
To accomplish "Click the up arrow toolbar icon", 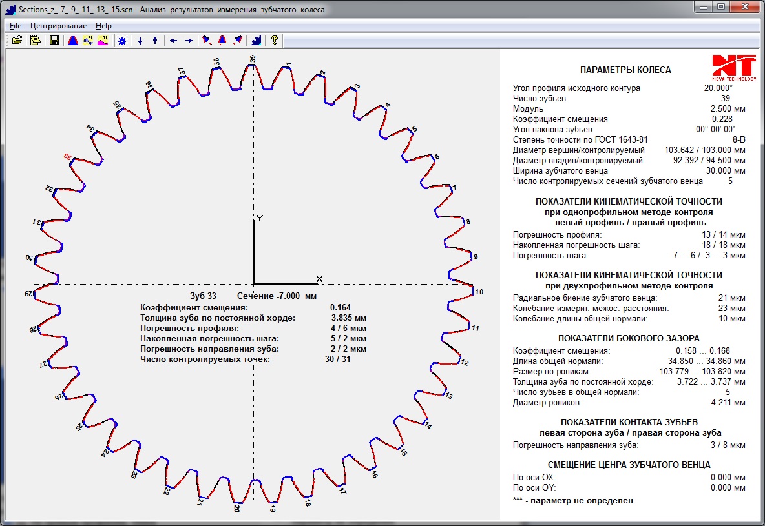I will tap(155, 41).
